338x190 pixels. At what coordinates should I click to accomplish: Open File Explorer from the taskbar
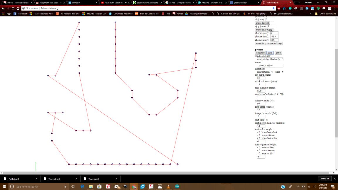tap(91, 186)
